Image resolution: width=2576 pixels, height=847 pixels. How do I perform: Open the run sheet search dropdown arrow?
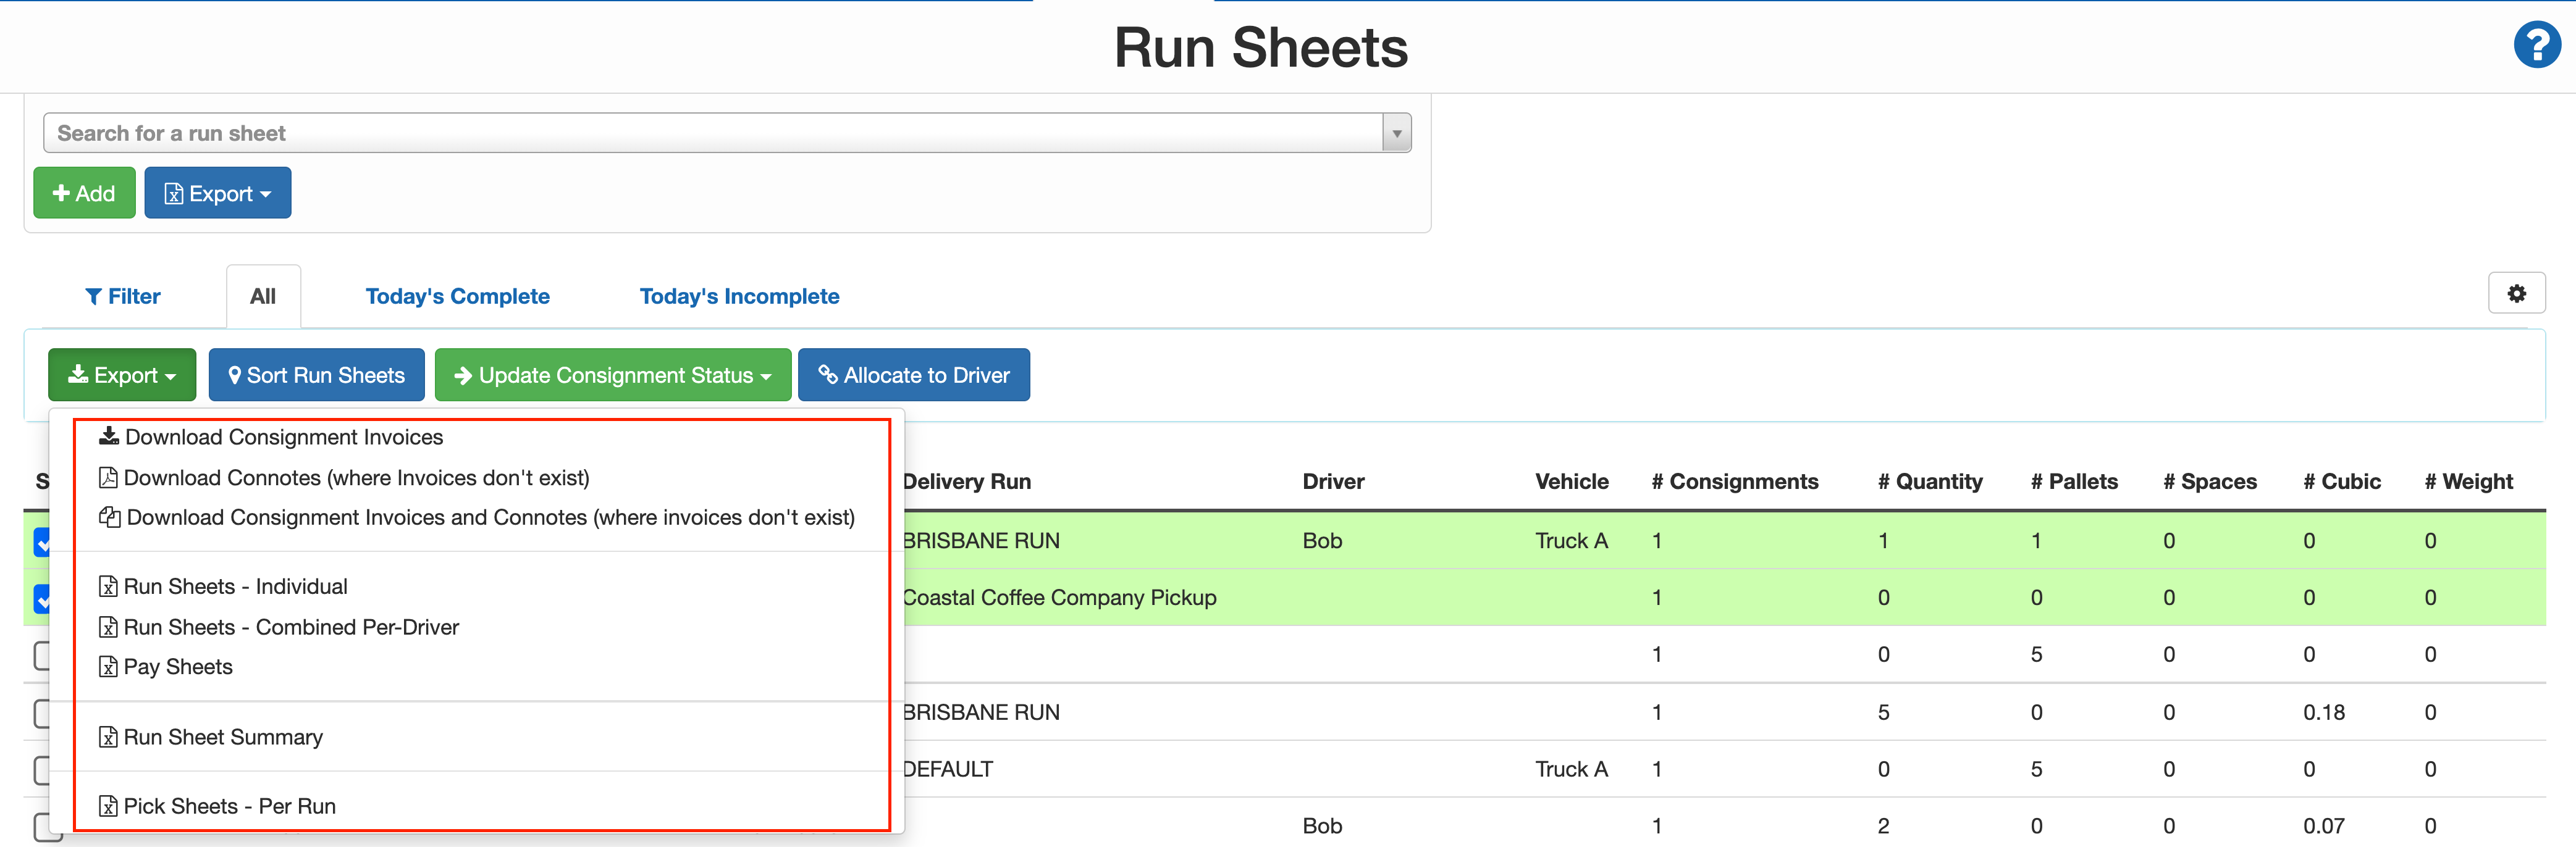(x=1396, y=132)
